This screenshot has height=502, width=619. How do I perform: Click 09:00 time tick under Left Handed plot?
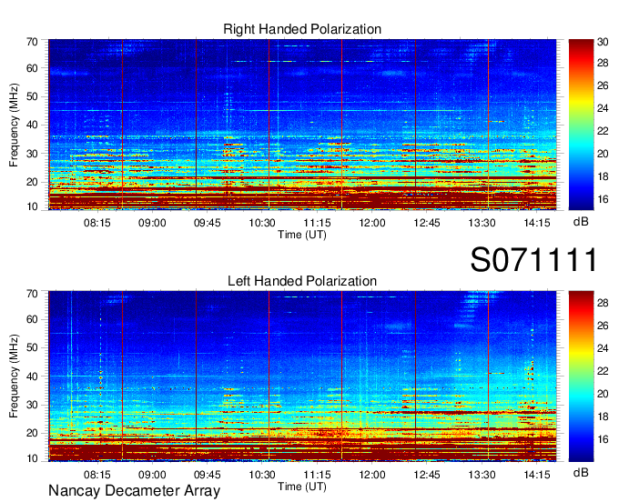click(152, 475)
